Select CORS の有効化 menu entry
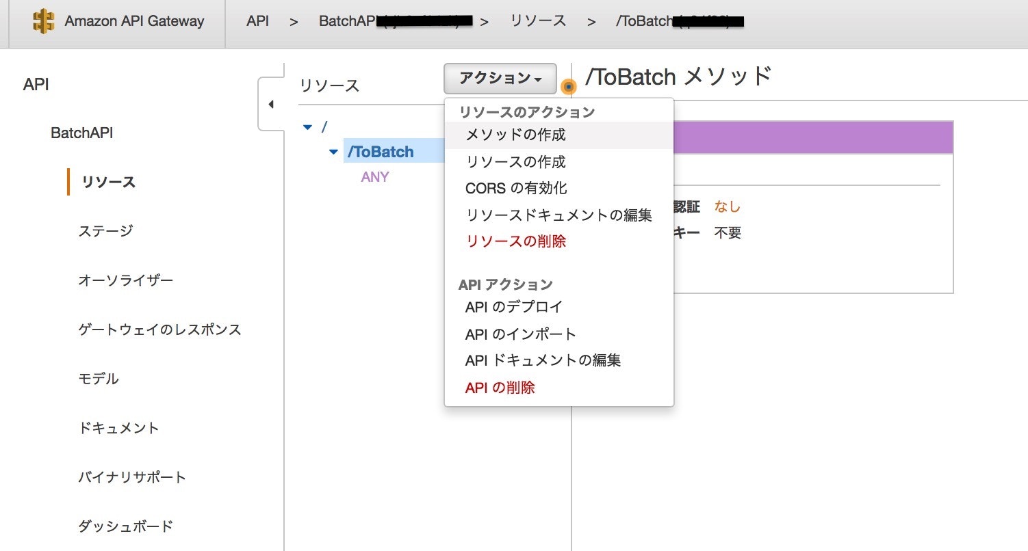This screenshot has height=551, width=1028. point(559,188)
